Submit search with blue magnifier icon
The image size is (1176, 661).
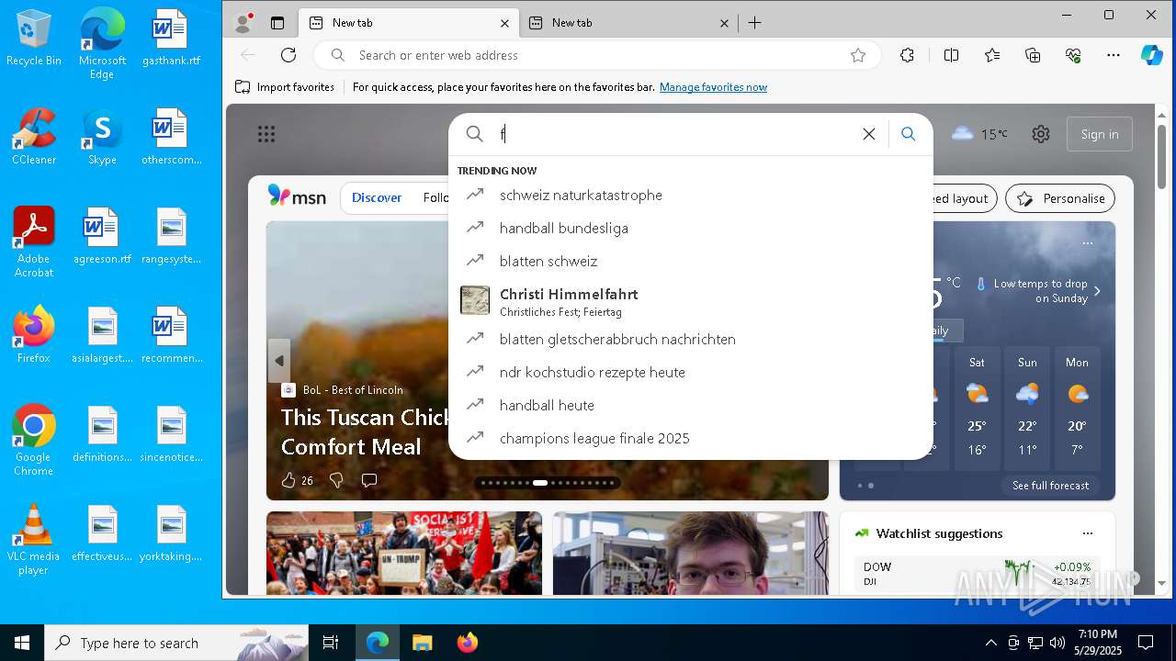909,134
